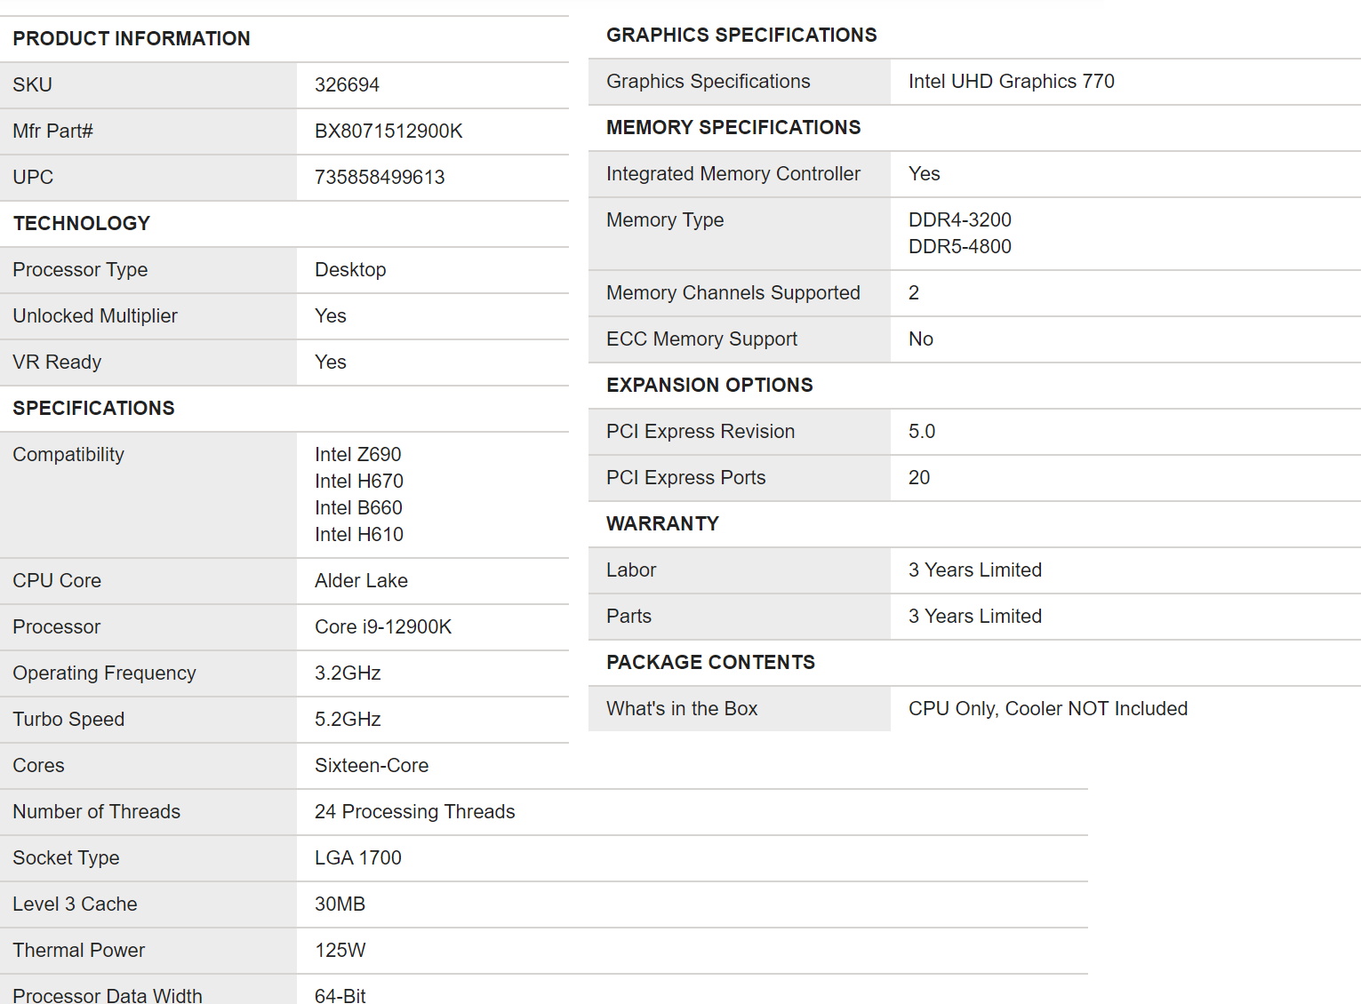This screenshot has height=1004, width=1361.
Task: Select the Labor warranty 3 Years Limited value
Action: (974, 570)
